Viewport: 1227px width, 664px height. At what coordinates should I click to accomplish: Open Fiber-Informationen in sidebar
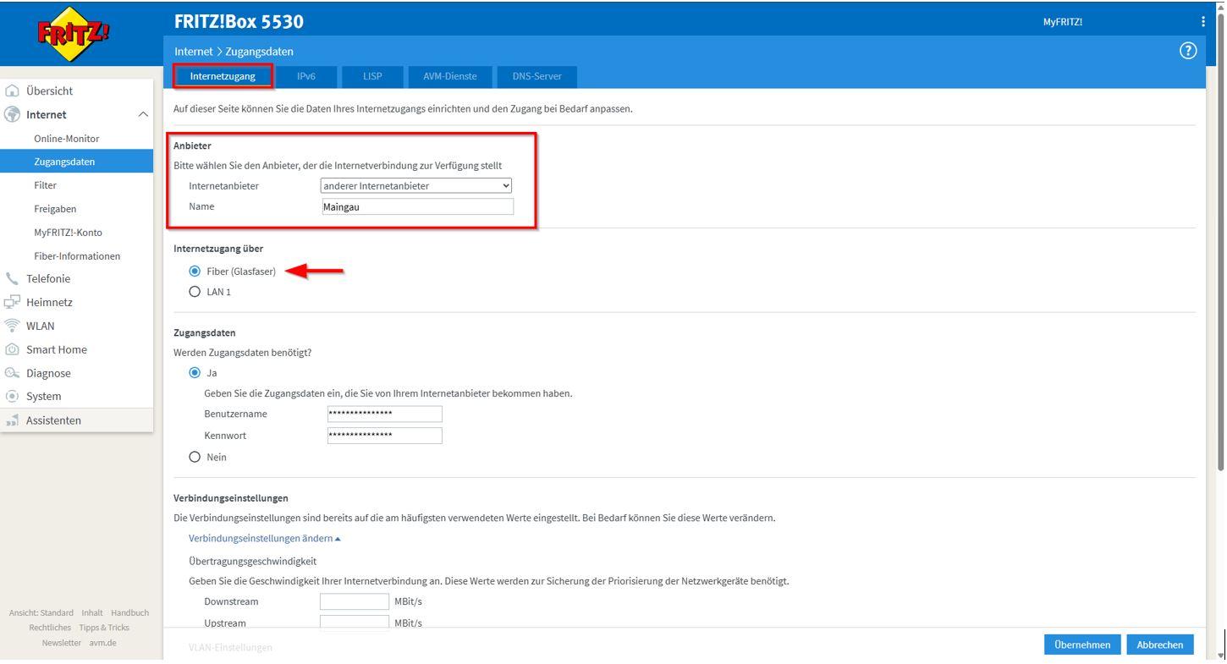point(77,255)
